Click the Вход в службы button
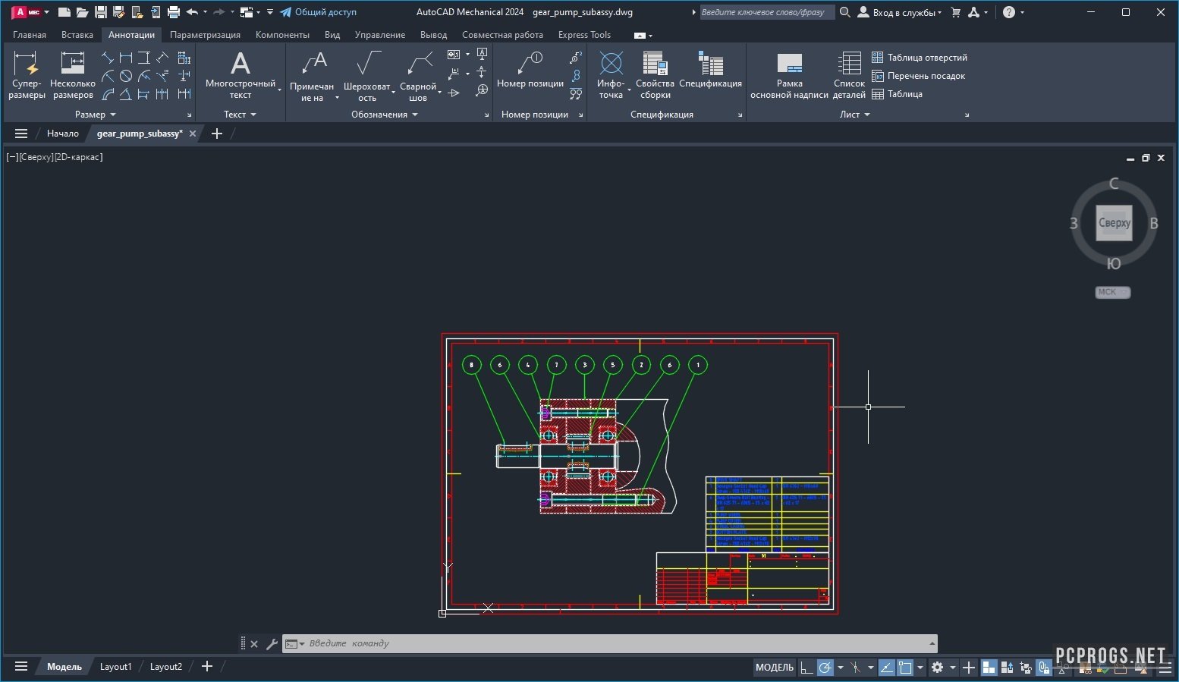Viewport: 1179px width, 682px height. [903, 12]
